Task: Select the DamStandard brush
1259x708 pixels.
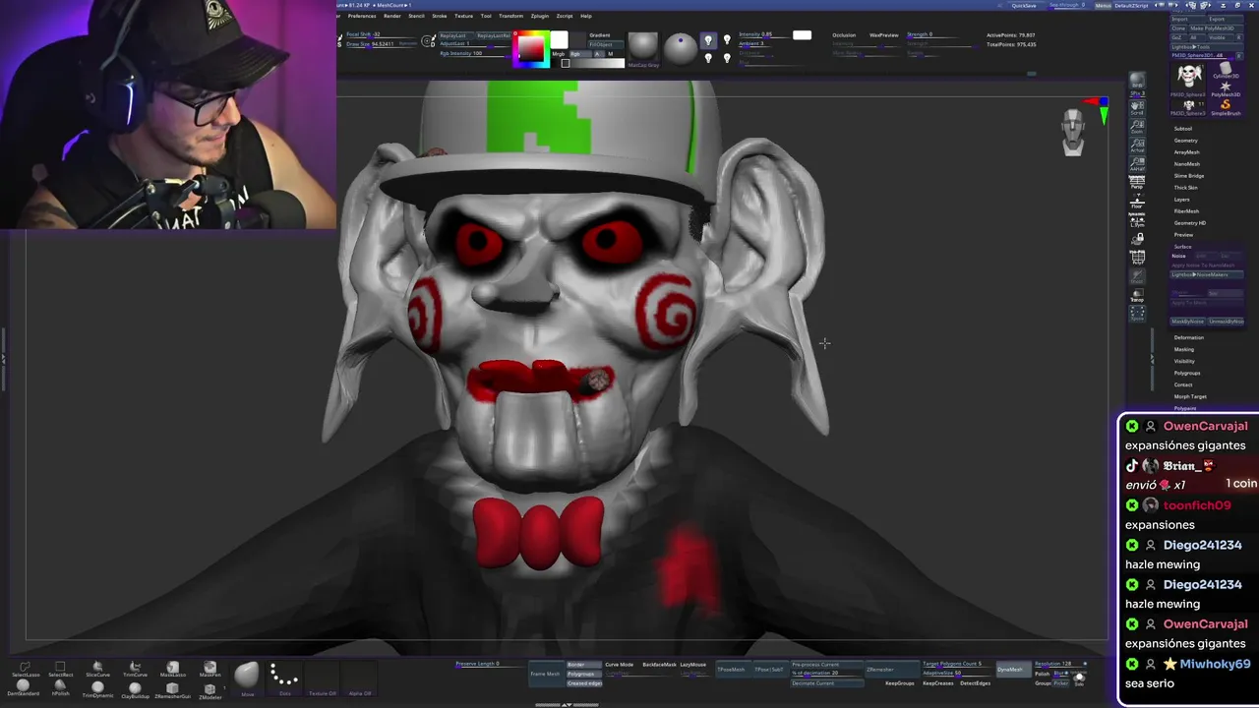Action: 23,687
